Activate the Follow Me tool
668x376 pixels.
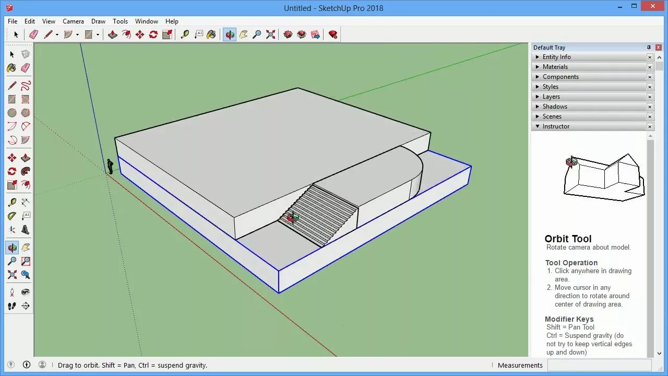(26, 171)
